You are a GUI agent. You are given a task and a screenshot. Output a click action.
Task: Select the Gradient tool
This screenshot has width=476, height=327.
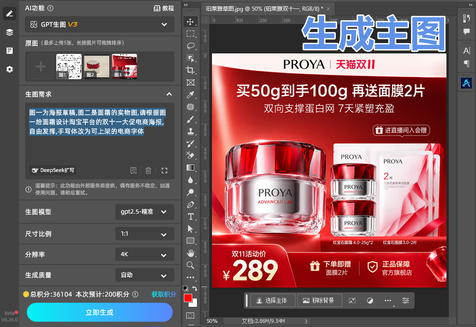(190, 168)
